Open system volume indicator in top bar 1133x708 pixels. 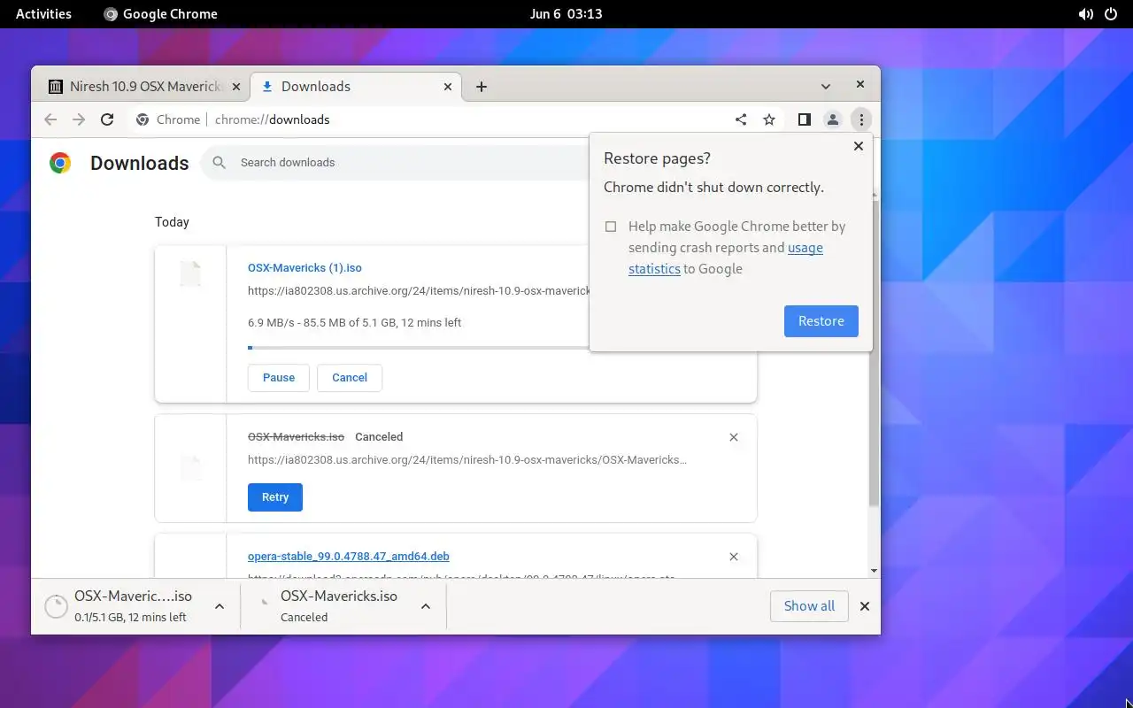[1085, 14]
